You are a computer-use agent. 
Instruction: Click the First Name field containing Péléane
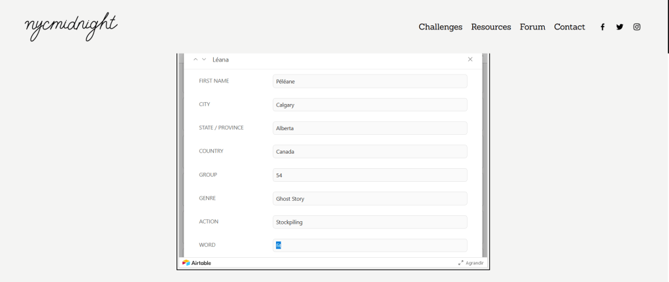pyautogui.click(x=369, y=81)
